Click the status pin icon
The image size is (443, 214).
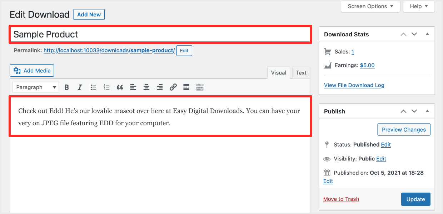pyautogui.click(x=327, y=144)
